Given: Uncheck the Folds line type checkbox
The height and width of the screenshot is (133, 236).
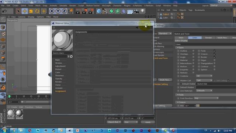Looking at the screenshot, I should 215,51.
